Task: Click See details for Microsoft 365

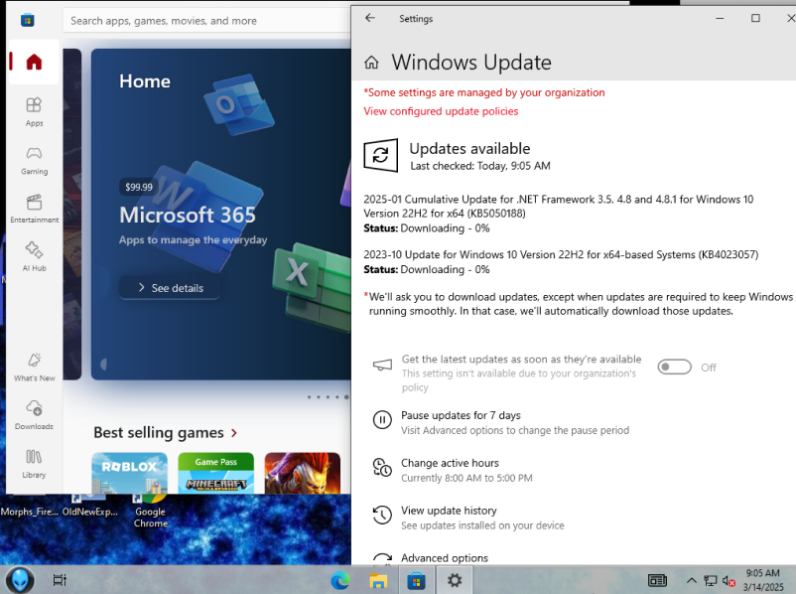Action: point(170,288)
